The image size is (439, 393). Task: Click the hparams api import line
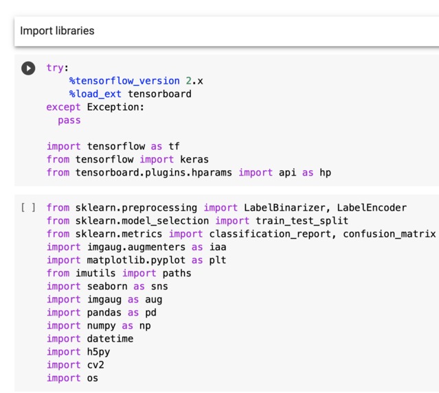[189, 173]
